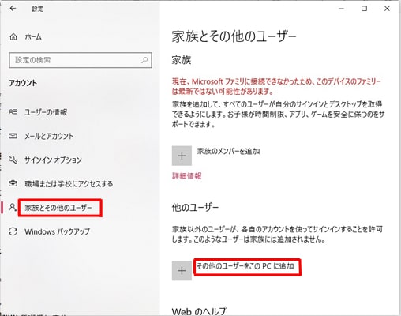Select 家族とその他のユーザー in the sidebar

tap(58, 208)
